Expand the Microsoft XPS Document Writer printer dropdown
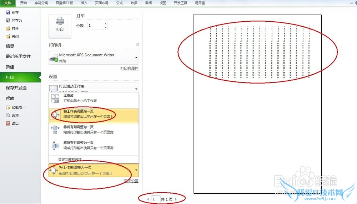Screen dimensions: 357x204 [136, 58]
